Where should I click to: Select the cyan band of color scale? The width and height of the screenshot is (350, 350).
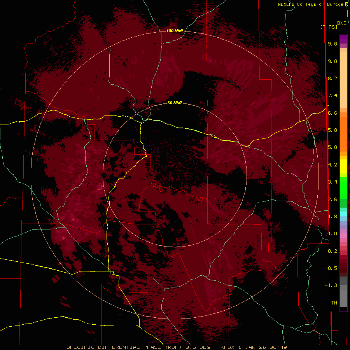(x=343, y=214)
